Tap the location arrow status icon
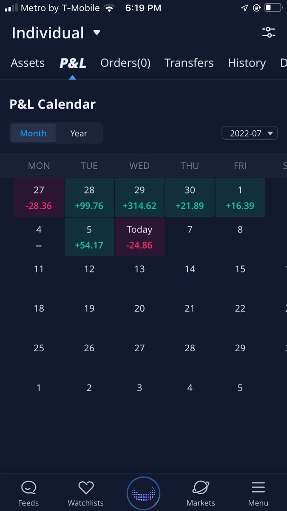 click(245, 8)
